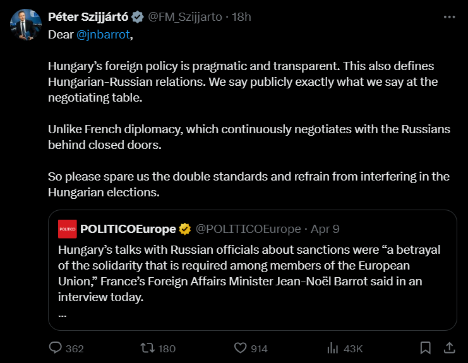Open the view analytics bar-chart icon
The height and width of the screenshot is (363, 468).
pos(333,348)
